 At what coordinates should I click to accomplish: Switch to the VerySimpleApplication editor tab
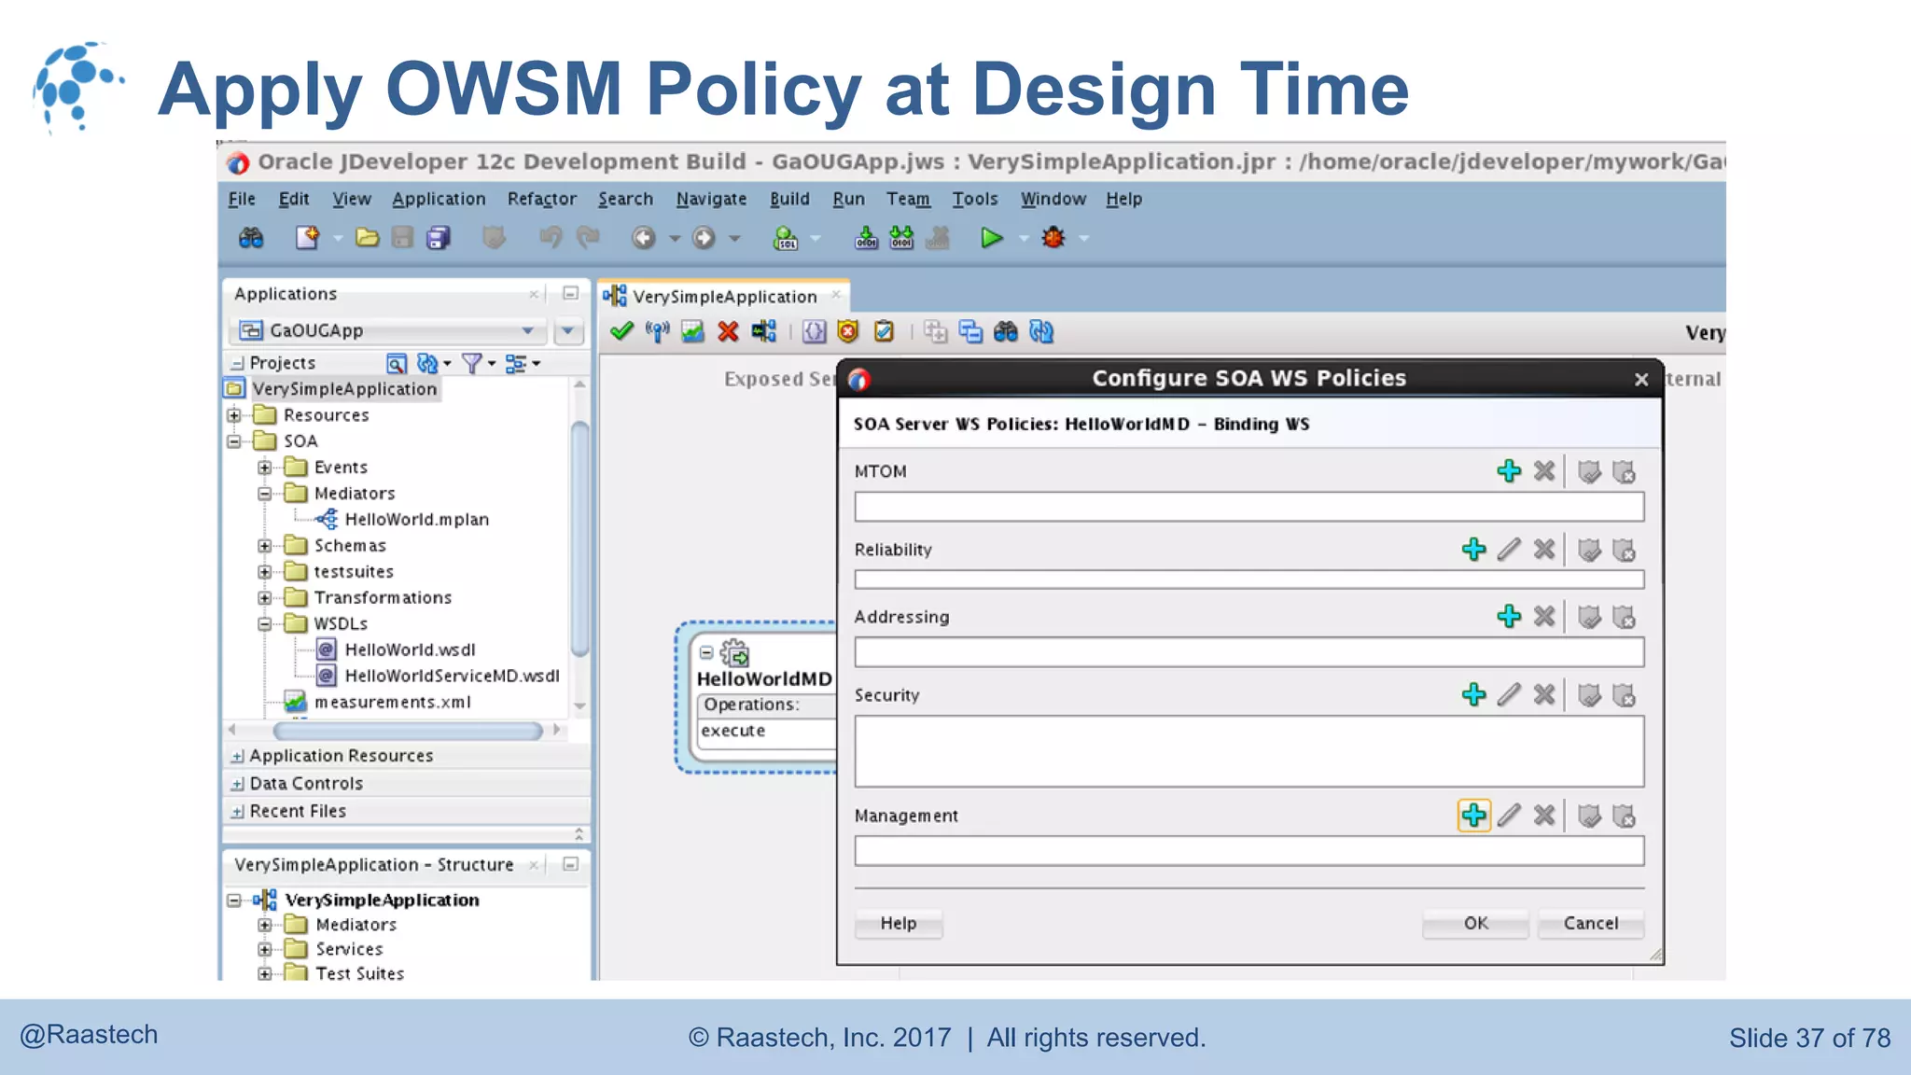coord(724,297)
